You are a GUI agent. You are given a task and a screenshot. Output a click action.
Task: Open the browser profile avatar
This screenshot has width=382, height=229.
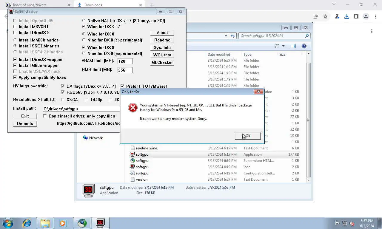pyautogui.click(x=366, y=17)
